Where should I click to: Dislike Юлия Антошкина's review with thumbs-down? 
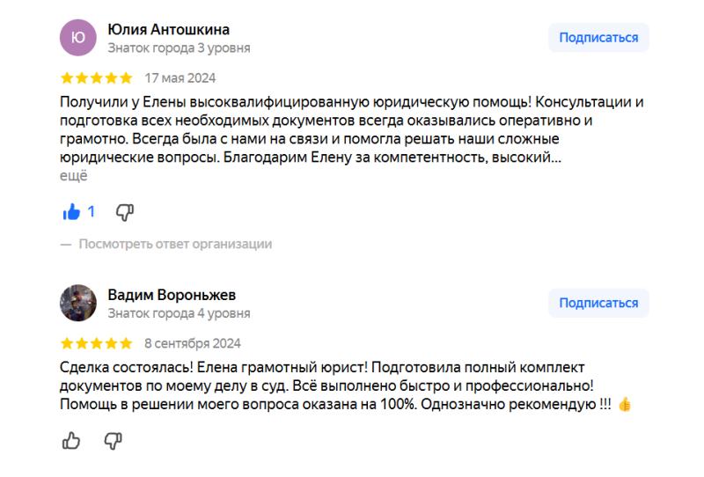click(x=125, y=212)
